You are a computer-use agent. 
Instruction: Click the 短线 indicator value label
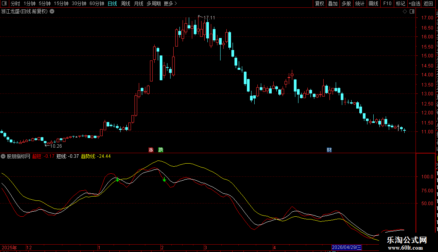pos(67,156)
